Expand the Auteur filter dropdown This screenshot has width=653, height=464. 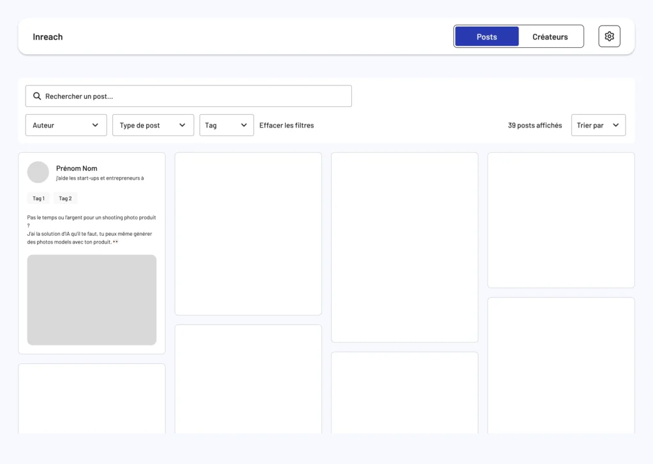click(x=66, y=126)
